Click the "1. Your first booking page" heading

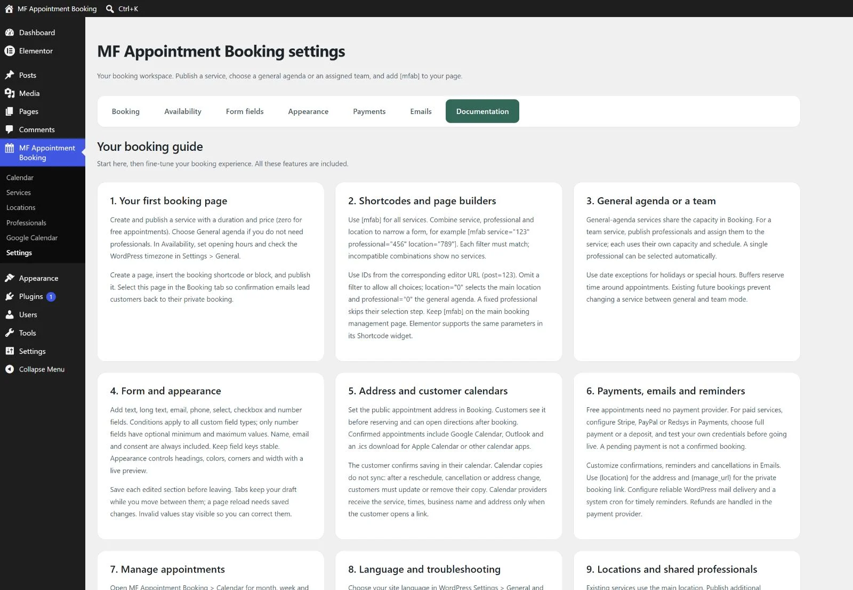coord(168,201)
